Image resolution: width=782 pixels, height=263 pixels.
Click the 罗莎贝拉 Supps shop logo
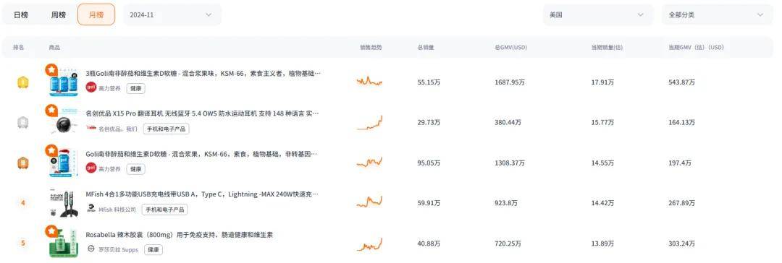[x=91, y=249]
